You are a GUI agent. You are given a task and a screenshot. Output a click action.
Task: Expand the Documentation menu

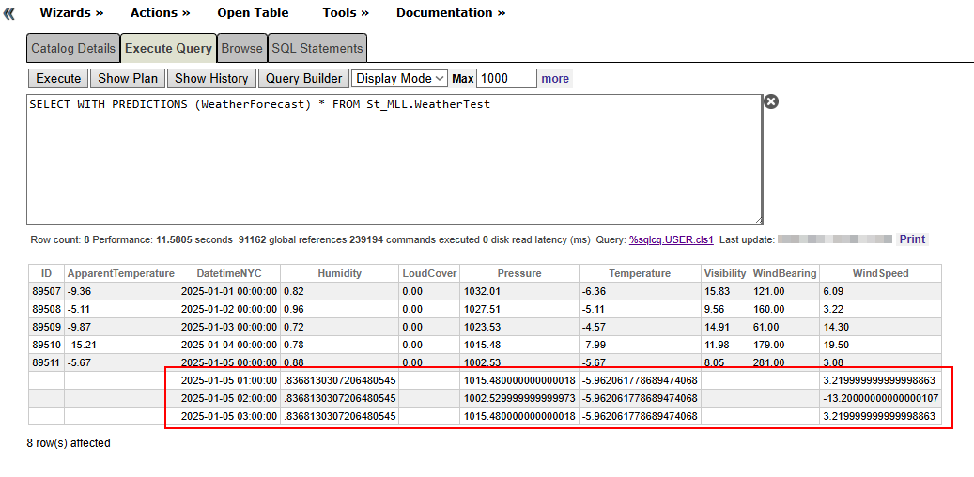(450, 13)
